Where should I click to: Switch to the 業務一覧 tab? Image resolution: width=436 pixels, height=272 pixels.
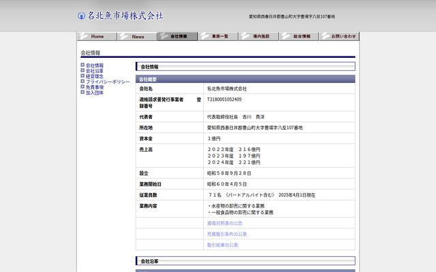click(219, 36)
